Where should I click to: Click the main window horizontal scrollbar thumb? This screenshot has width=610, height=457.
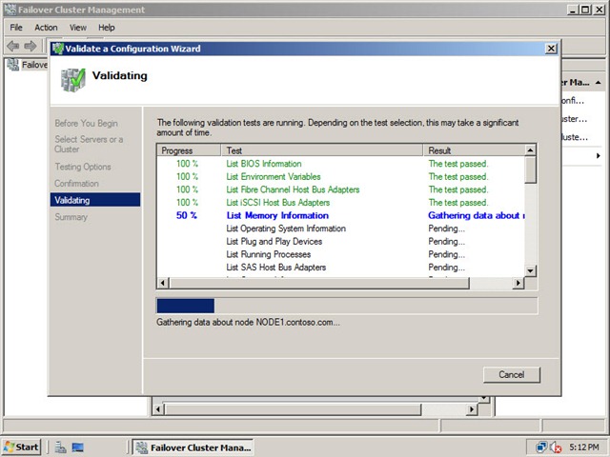click(293, 409)
